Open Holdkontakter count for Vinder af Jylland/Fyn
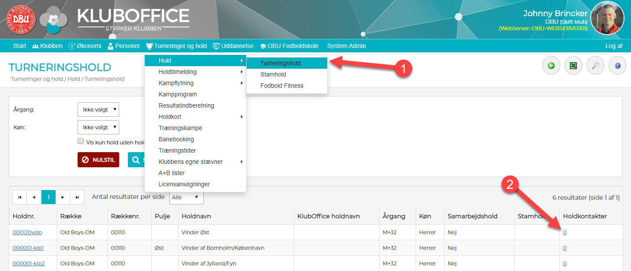Screen dimensions: 631x271 coord(565,264)
